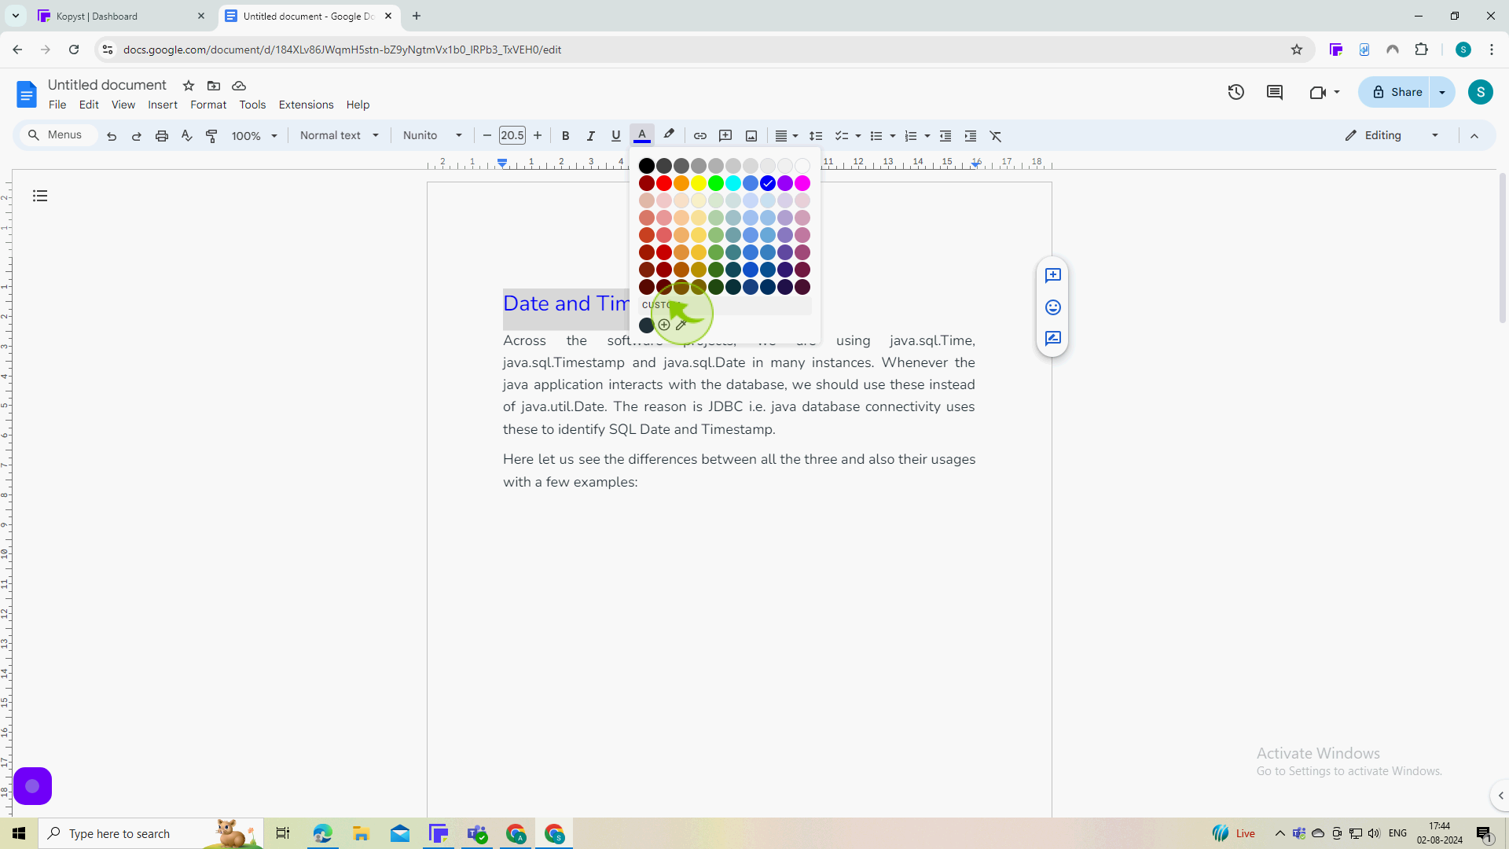This screenshot has height=849, width=1509.
Task: Toggle underline formatting on text
Action: pos(617,136)
